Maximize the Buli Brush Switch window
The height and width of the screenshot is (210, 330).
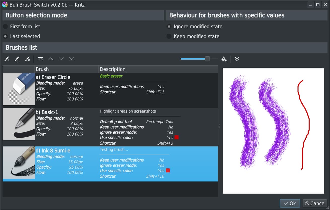click(x=318, y=5)
